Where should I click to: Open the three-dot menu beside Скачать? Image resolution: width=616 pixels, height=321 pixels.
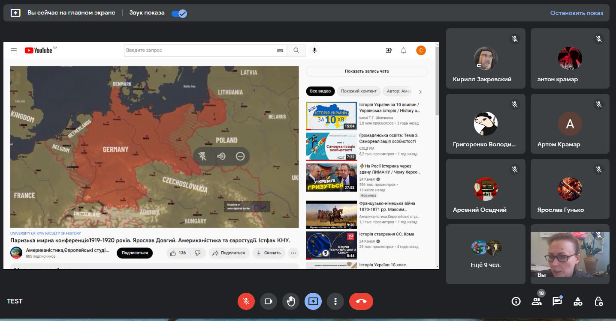[293, 253]
